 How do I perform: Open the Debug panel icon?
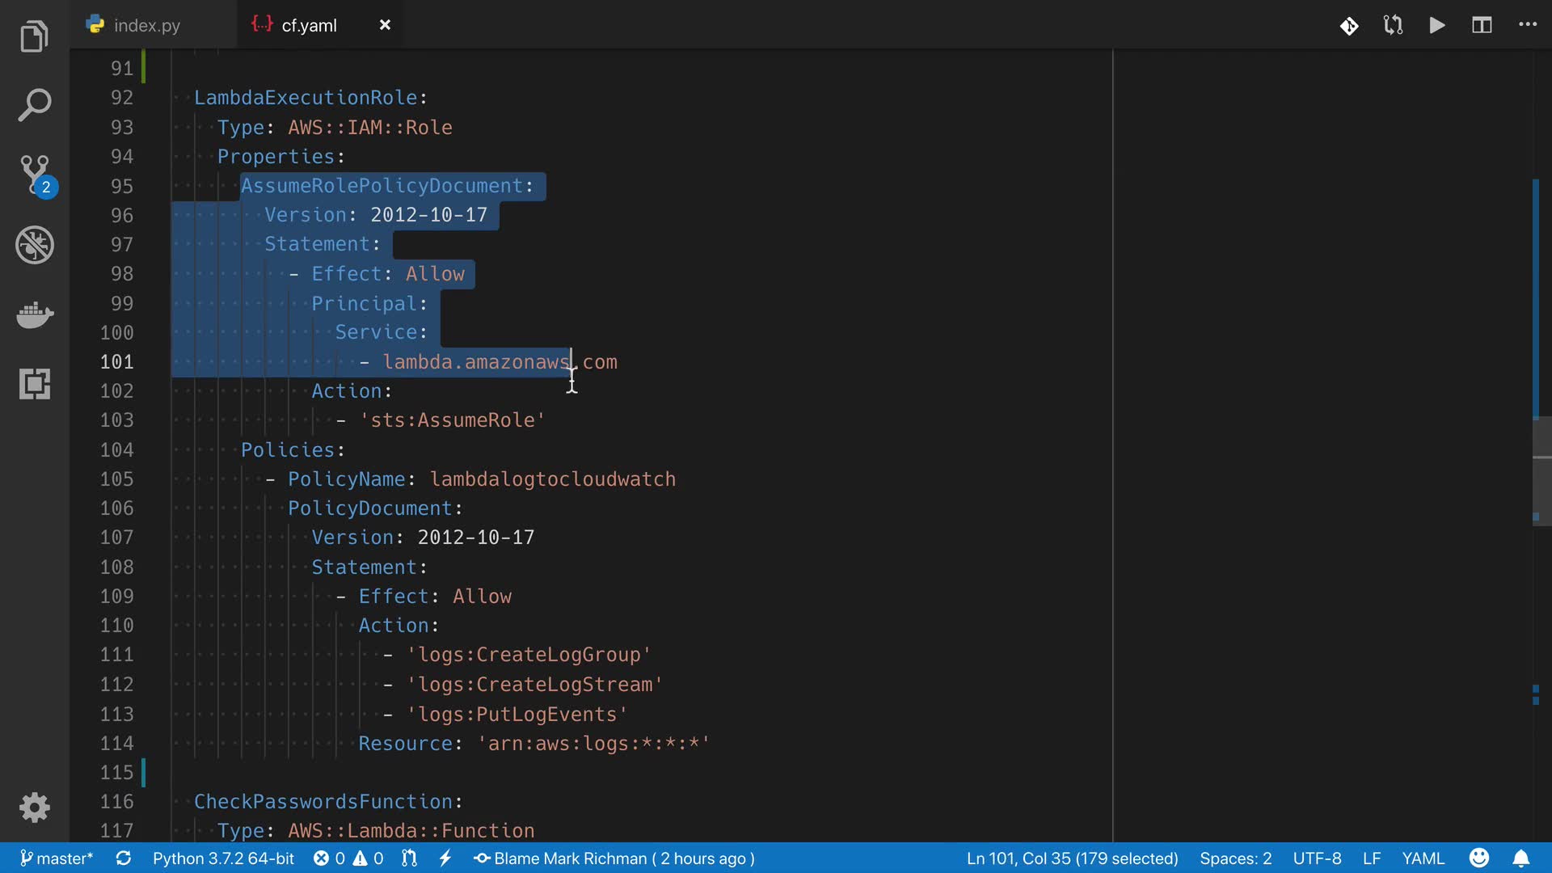coord(34,245)
